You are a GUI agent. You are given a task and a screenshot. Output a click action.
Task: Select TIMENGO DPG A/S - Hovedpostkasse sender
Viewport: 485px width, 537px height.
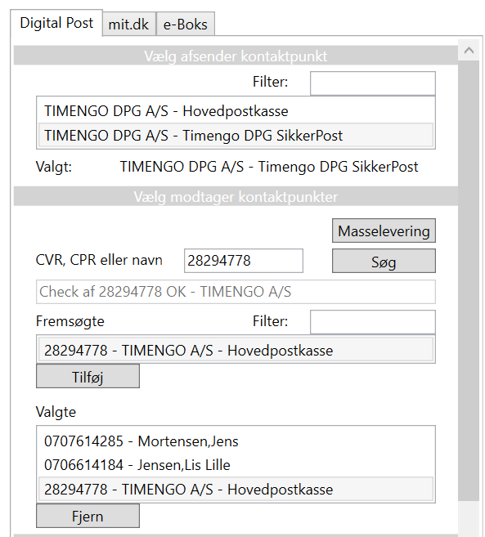coord(236,111)
